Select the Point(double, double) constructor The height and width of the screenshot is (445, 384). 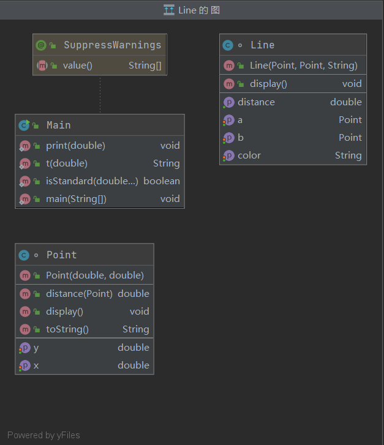85,275
